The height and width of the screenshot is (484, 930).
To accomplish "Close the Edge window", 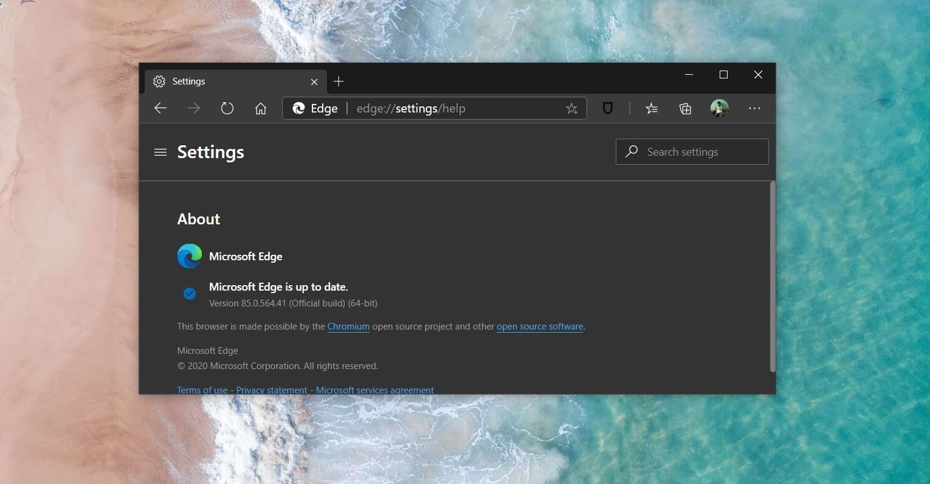I will coord(758,75).
